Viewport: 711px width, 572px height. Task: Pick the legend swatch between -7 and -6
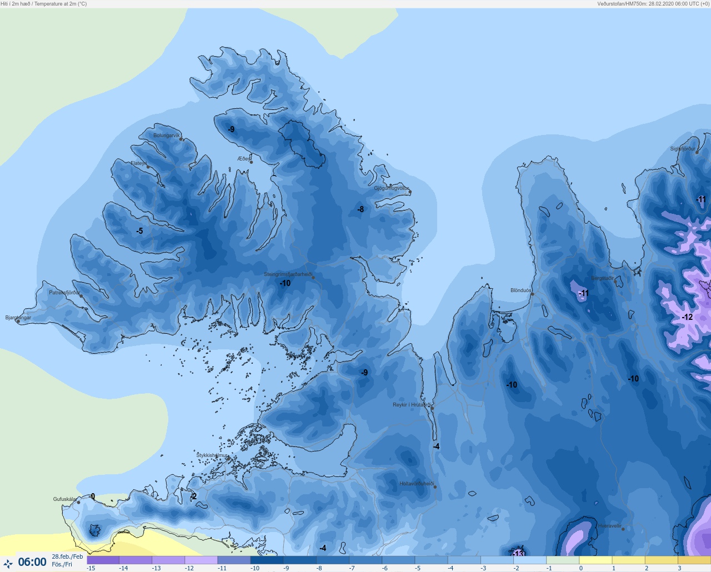click(365, 560)
